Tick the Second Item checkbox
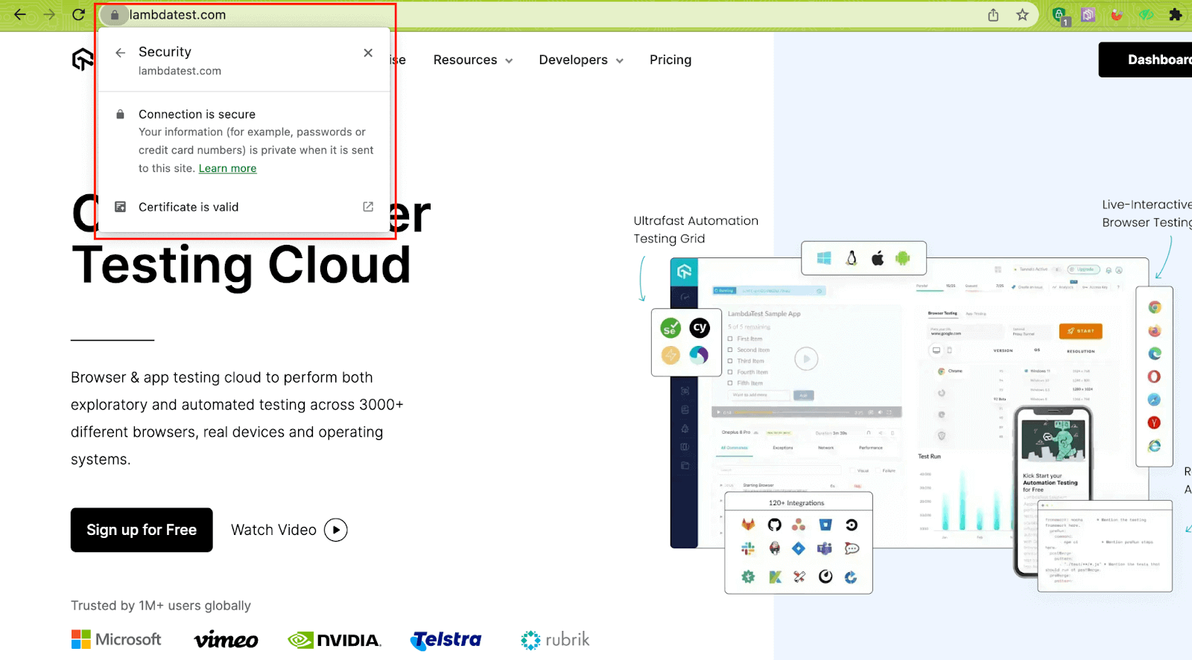Image resolution: width=1192 pixels, height=660 pixels. tap(731, 350)
